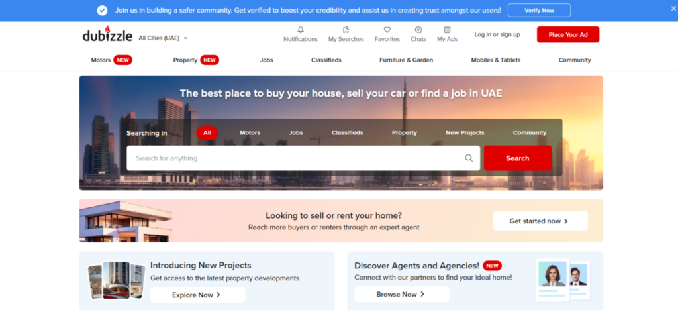Click NEW badge beside Discover Agents heading
The image size is (678, 318).
point(492,266)
